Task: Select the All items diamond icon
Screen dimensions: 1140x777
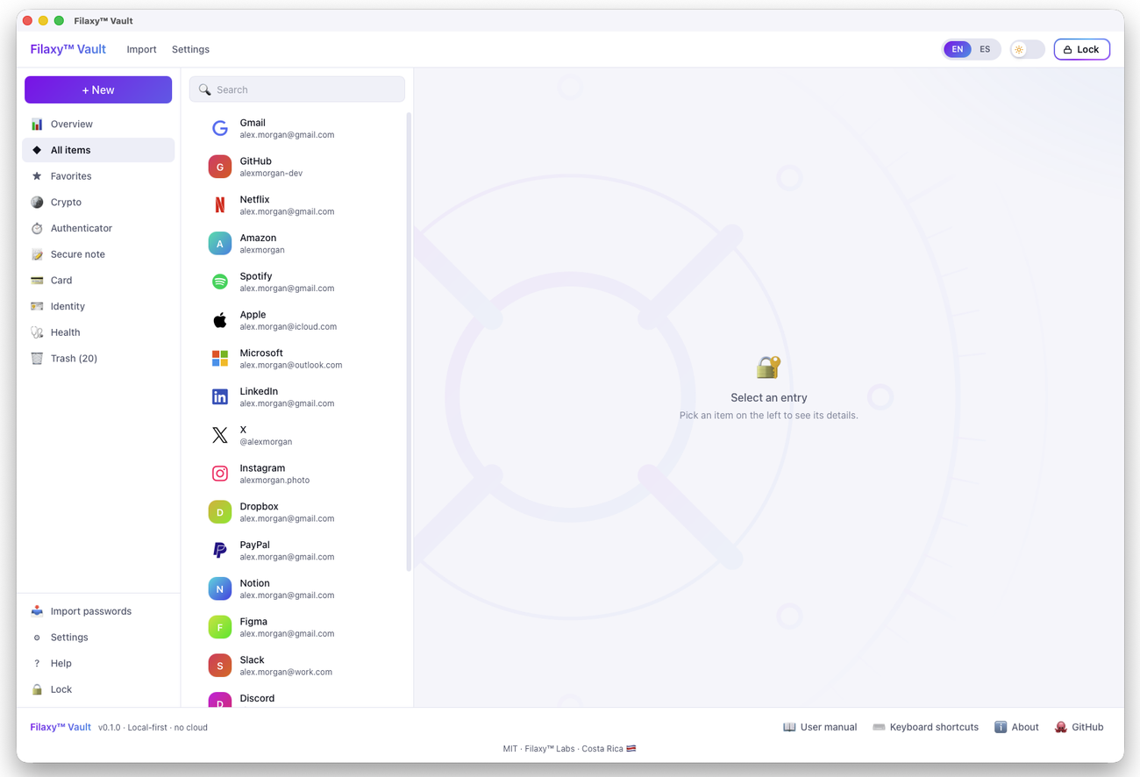Action: tap(37, 150)
